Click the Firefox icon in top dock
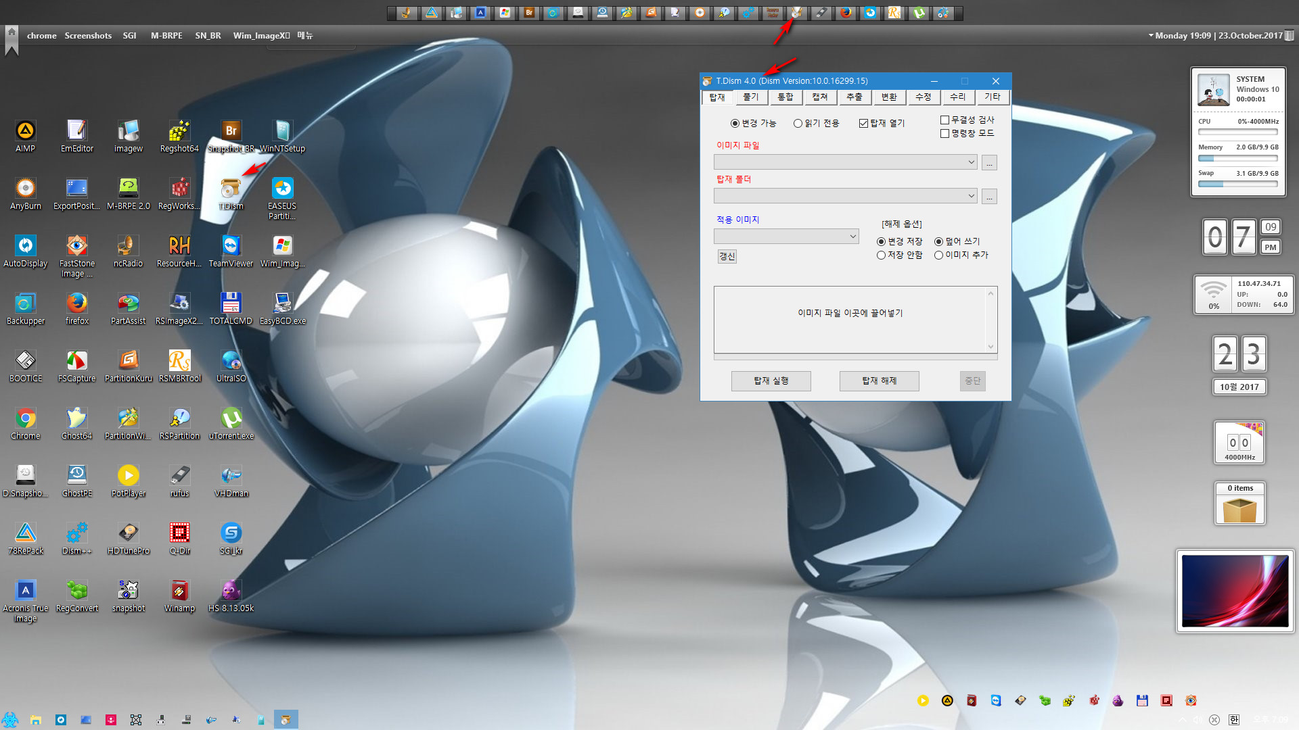Screen dimensions: 1299x730 pyautogui.click(x=846, y=13)
